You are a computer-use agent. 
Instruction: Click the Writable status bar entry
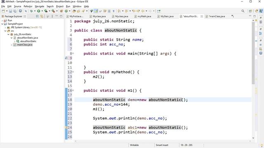tap(134, 145)
